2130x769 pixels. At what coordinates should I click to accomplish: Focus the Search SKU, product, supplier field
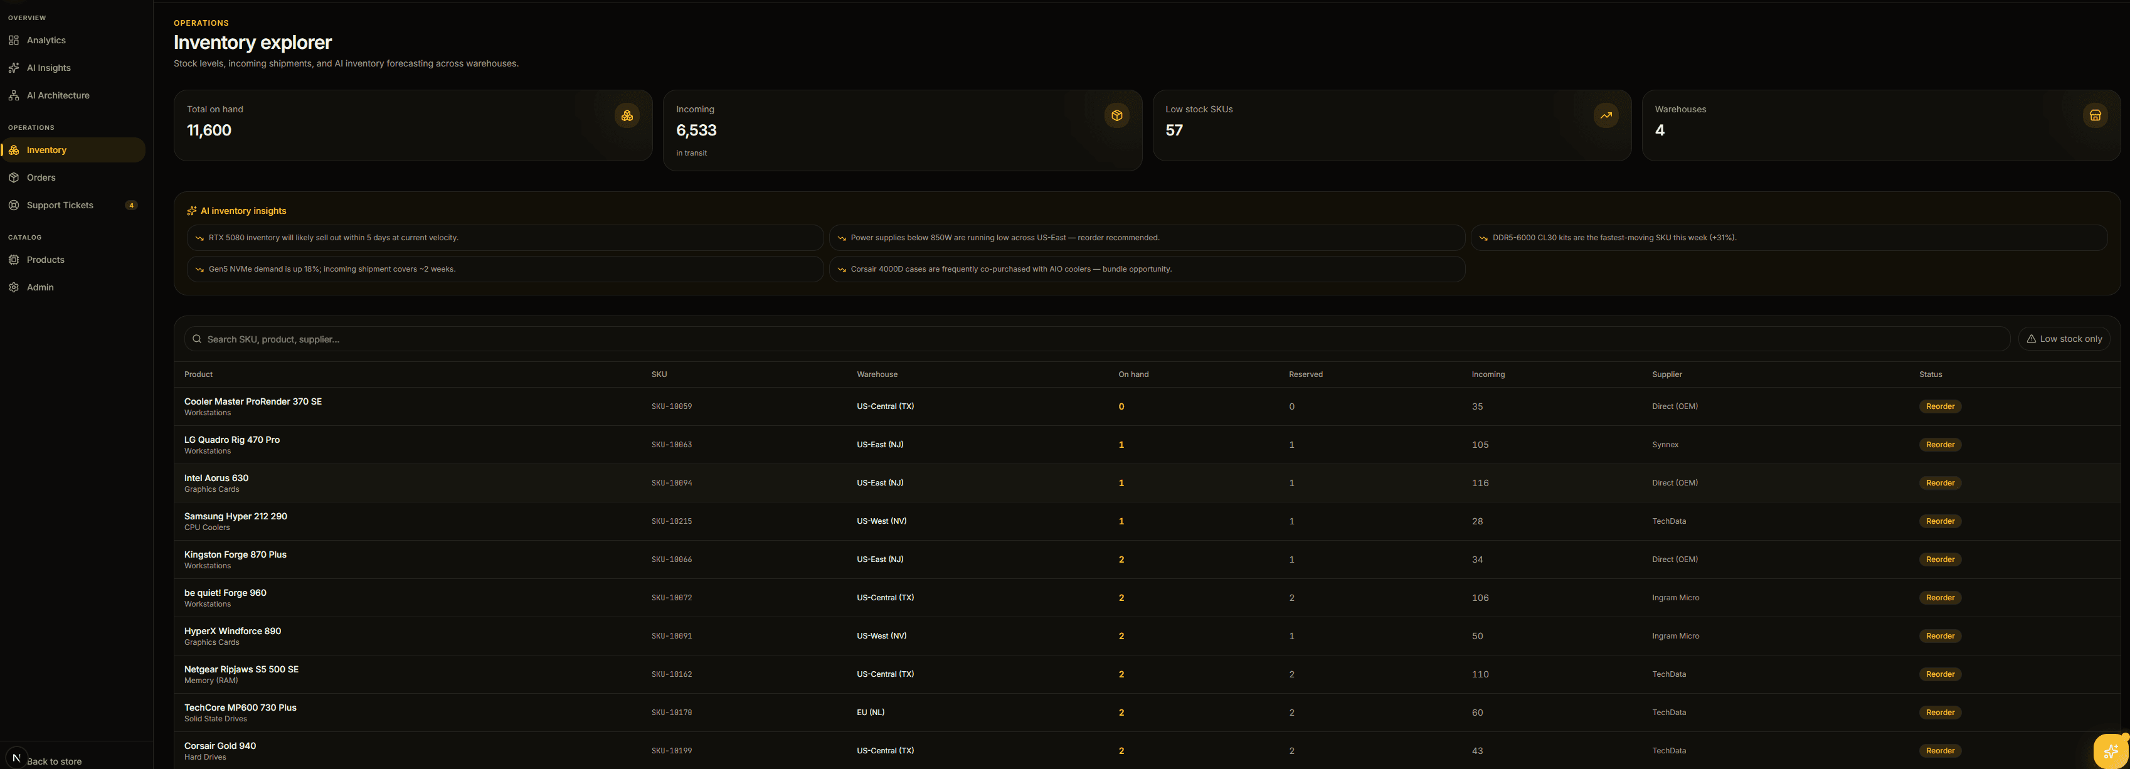tap(1096, 339)
